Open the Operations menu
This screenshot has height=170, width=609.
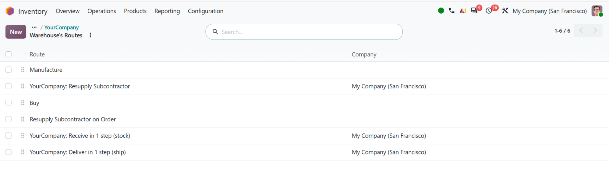[x=102, y=11]
